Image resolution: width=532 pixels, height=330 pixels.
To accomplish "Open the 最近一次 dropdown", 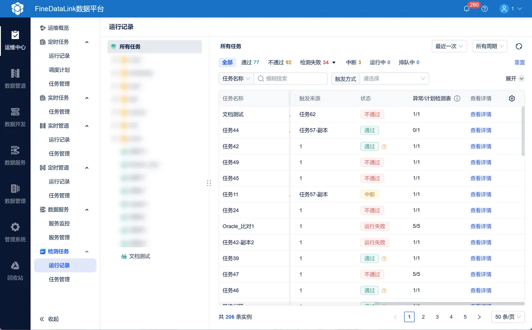I will pos(449,46).
